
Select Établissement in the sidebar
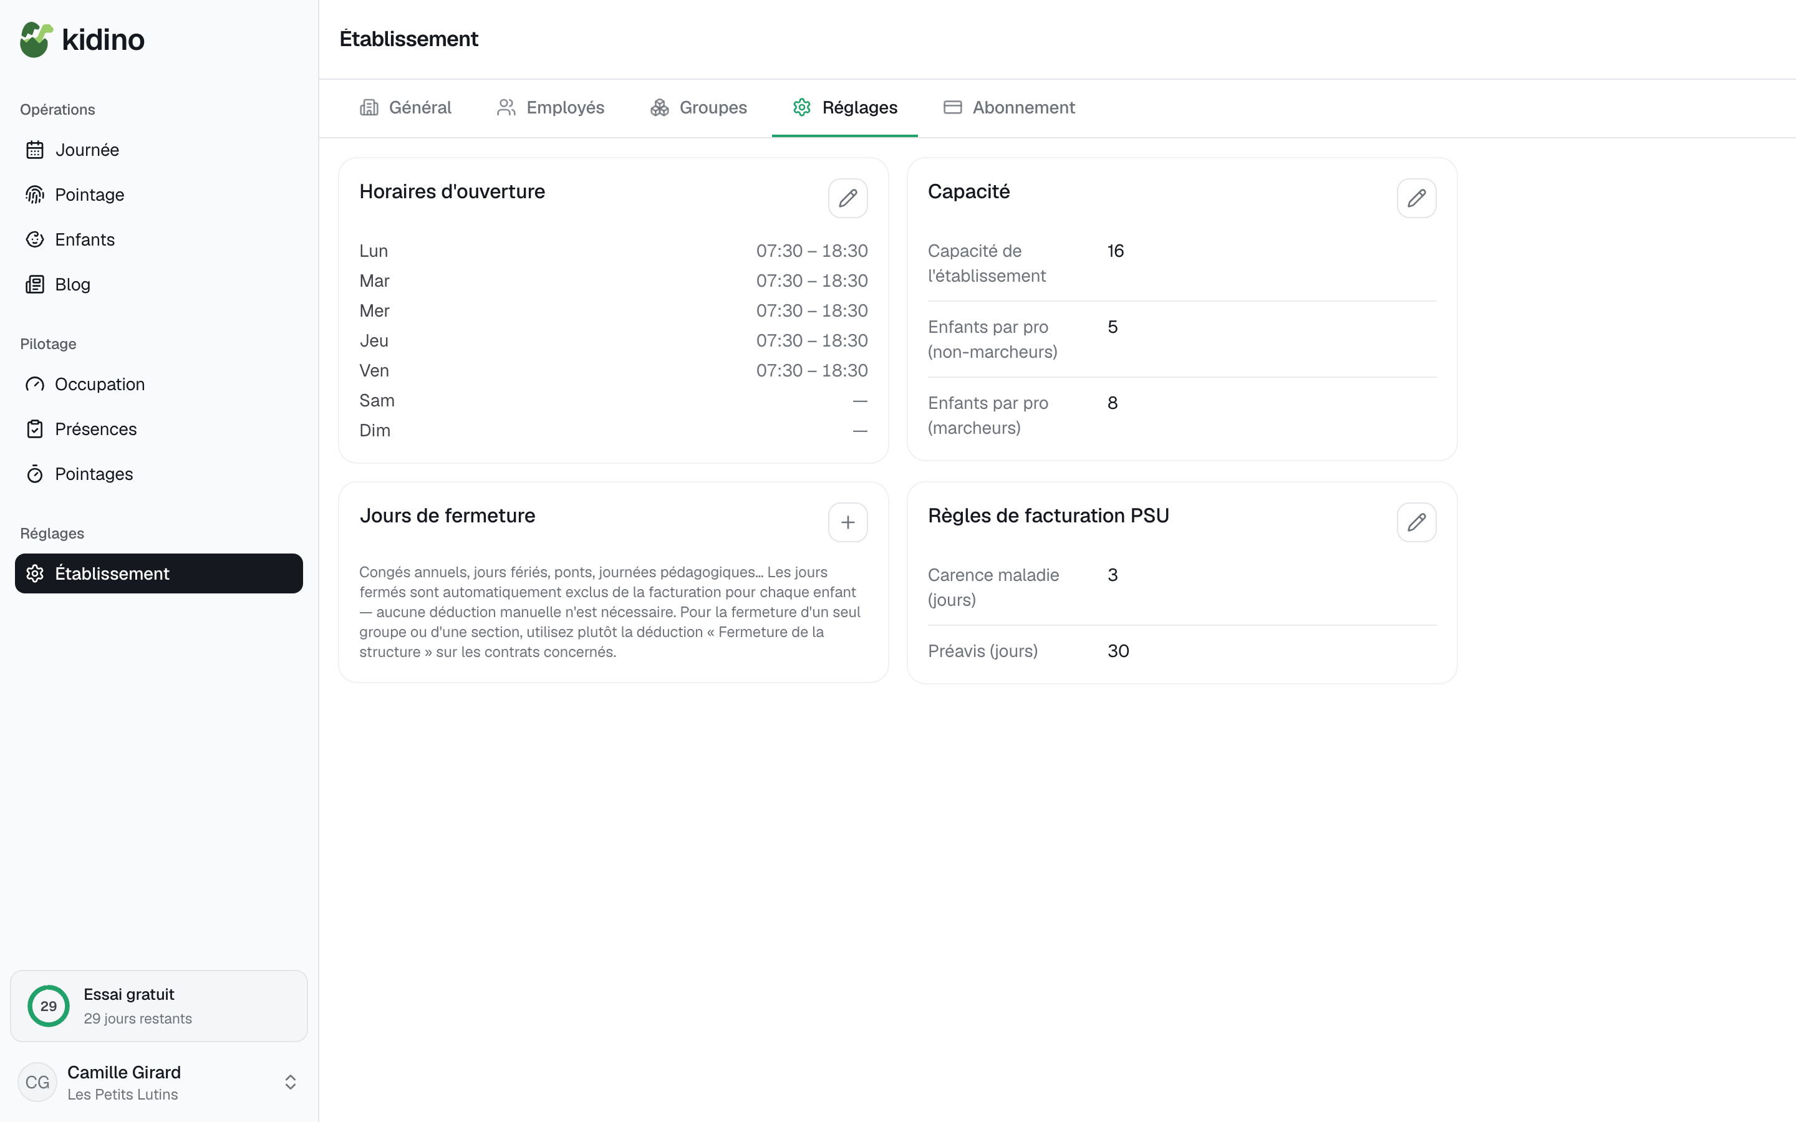[x=159, y=573]
